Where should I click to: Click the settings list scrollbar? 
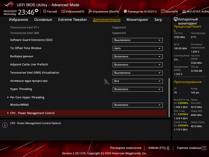pos(169,97)
